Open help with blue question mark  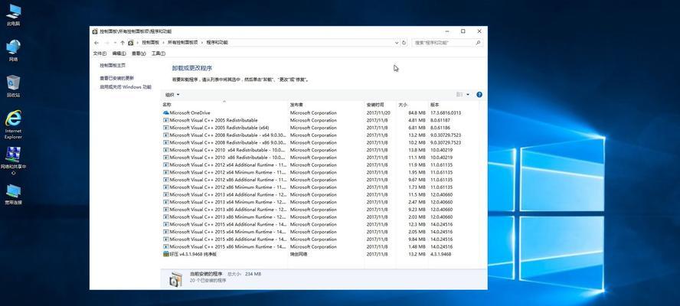[479, 95]
